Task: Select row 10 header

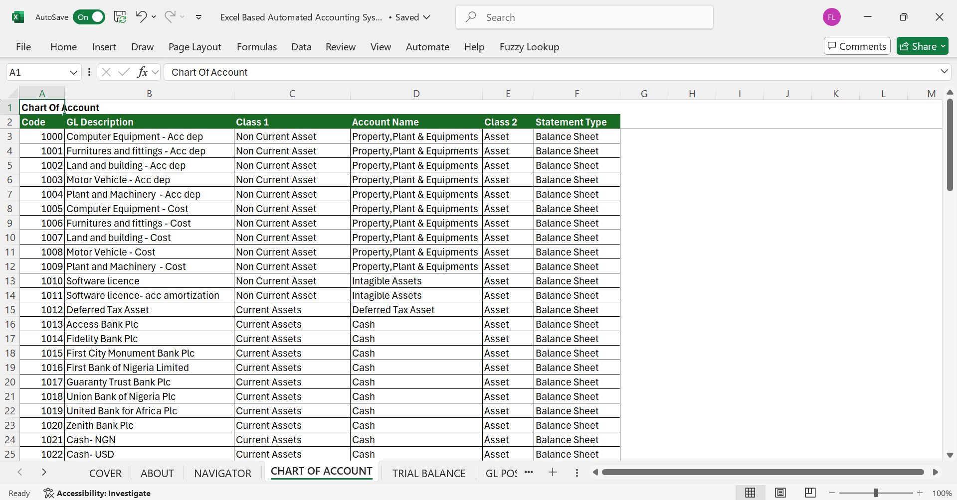Action: click(x=10, y=238)
